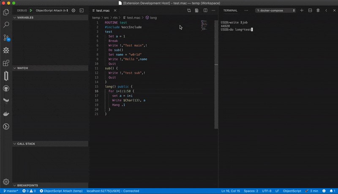The width and height of the screenshot is (338, 194).
Task: Click ObjectScript language mode in status bar
Action: pyautogui.click(x=292, y=191)
